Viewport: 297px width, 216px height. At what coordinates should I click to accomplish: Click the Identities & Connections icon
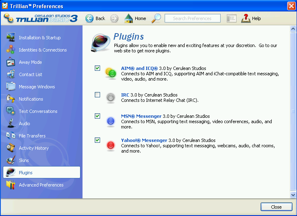coord(11,49)
